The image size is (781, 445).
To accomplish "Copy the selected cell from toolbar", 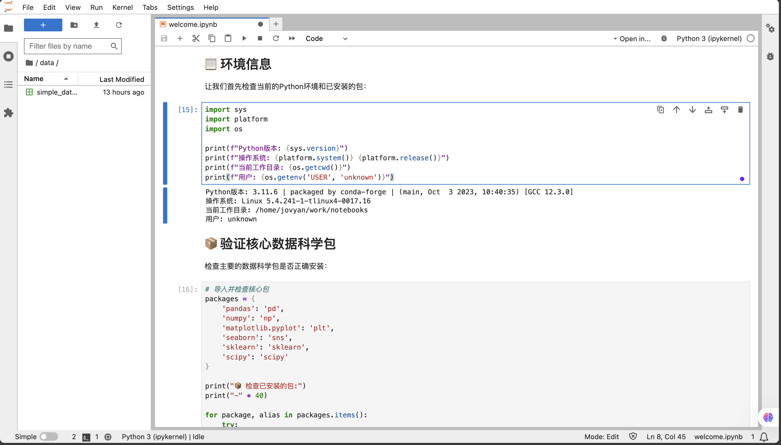I will point(212,39).
